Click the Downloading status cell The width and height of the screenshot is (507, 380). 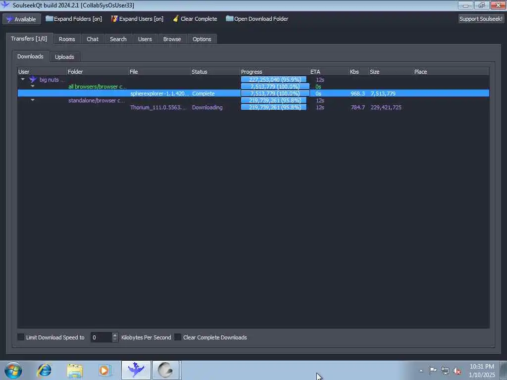coord(207,107)
